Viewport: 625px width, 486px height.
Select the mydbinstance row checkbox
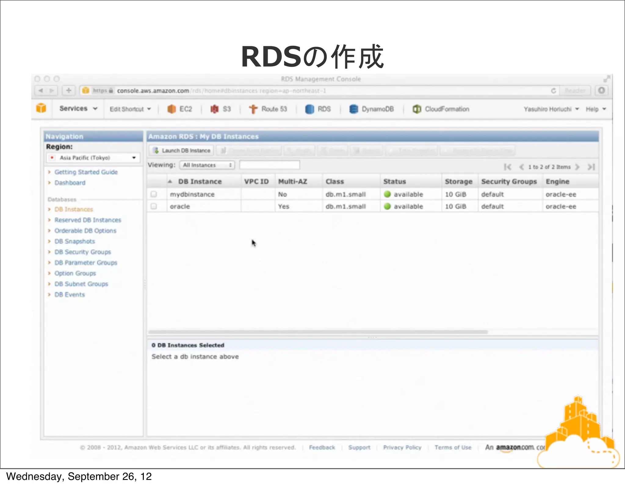click(x=154, y=194)
